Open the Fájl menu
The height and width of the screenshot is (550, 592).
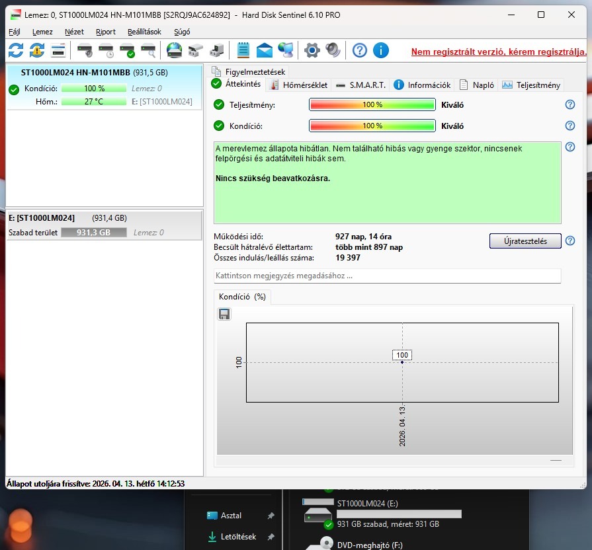coord(15,32)
